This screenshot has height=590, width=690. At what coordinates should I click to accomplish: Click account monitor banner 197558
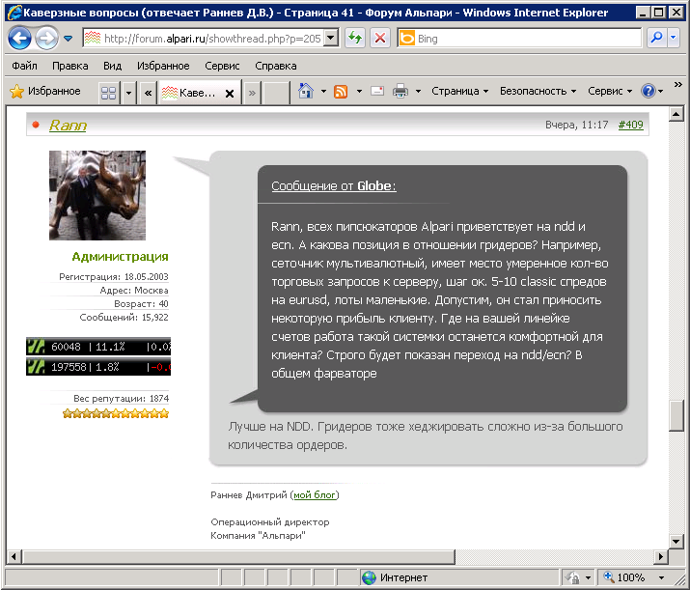point(98,366)
